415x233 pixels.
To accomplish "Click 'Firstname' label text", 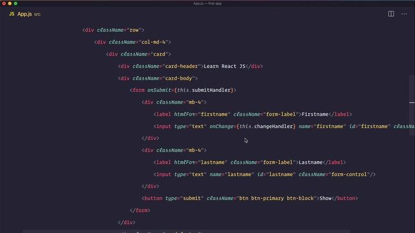I will tap(315, 114).
